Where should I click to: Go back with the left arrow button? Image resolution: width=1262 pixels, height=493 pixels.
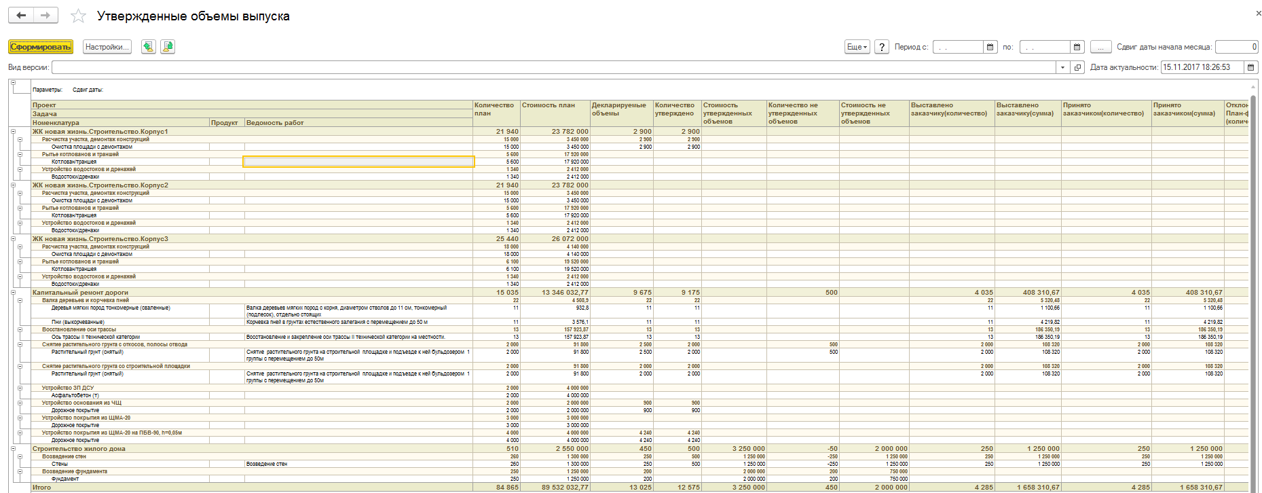[21, 15]
